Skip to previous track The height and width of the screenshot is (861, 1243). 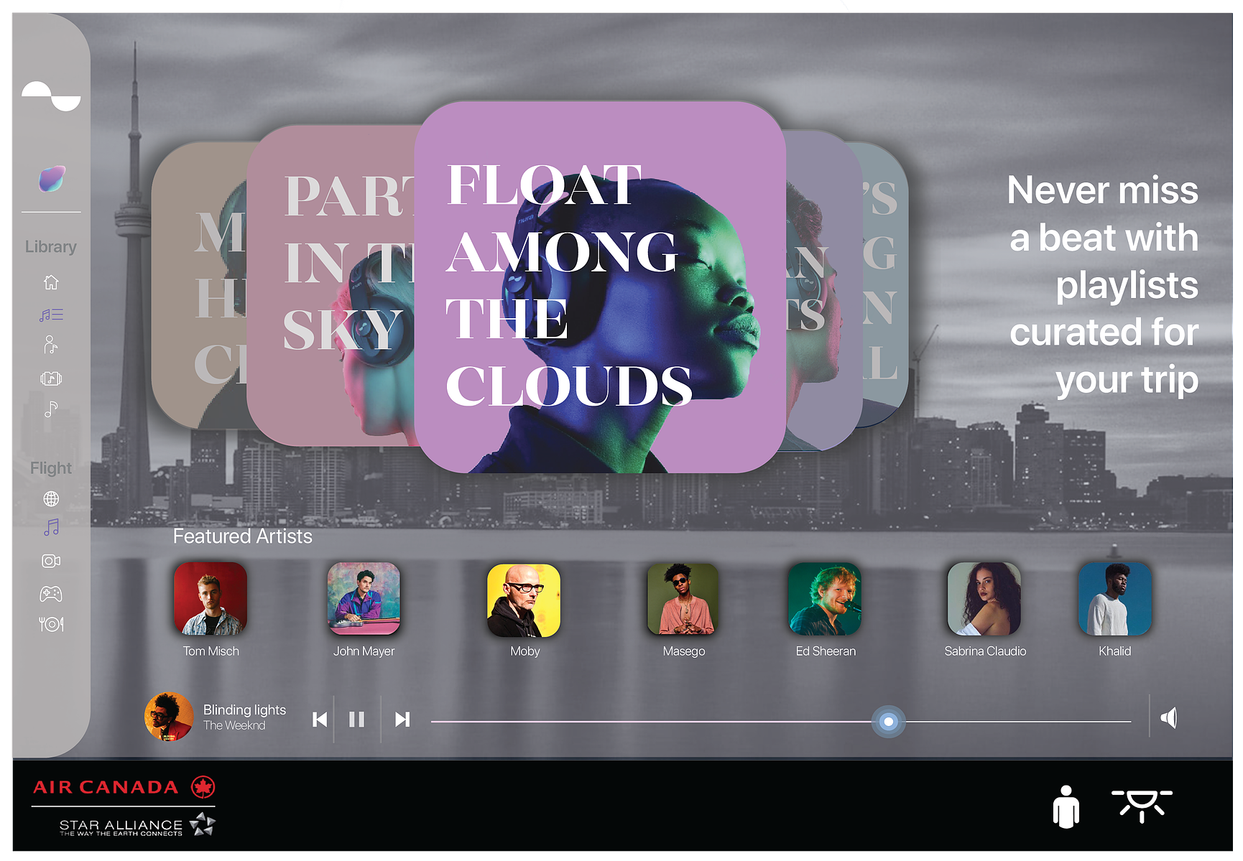pos(320,720)
